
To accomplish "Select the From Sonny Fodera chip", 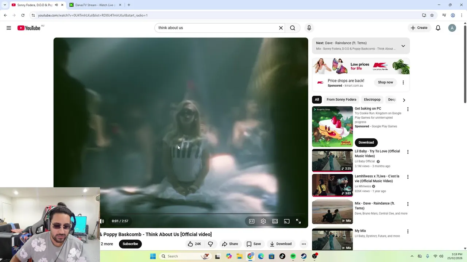I will click(x=341, y=100).
